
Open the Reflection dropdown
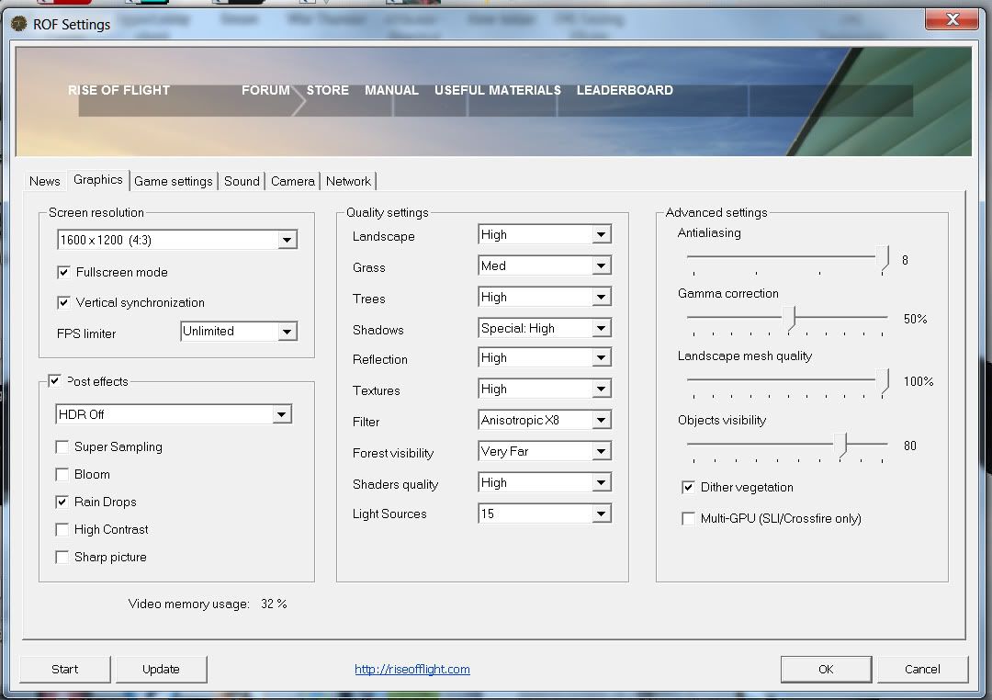[545, 357]
